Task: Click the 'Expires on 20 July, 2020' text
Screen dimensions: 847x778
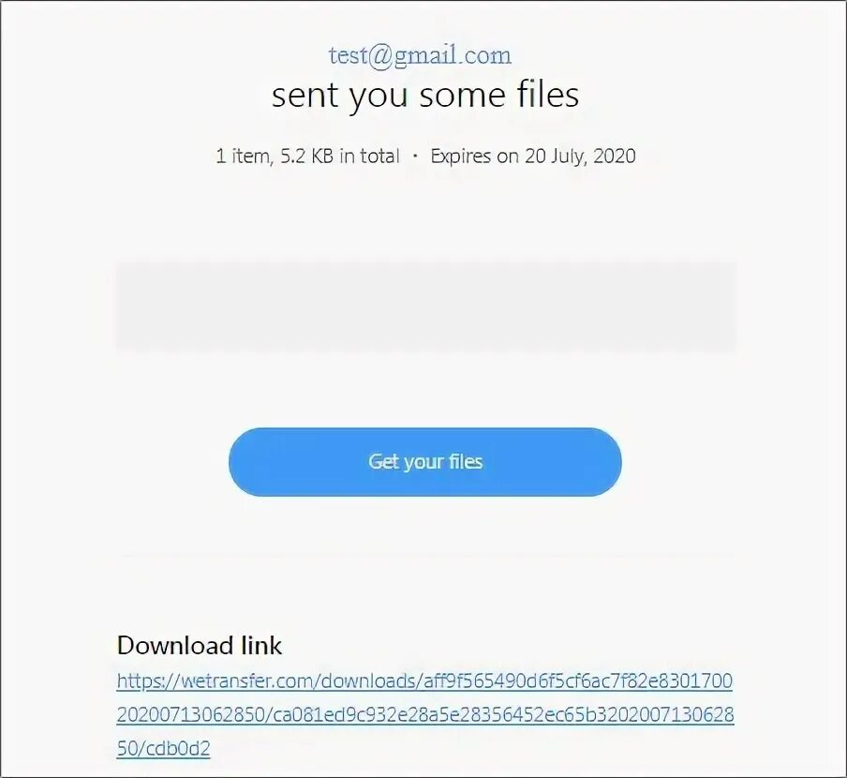Action: tap(532, 157)
